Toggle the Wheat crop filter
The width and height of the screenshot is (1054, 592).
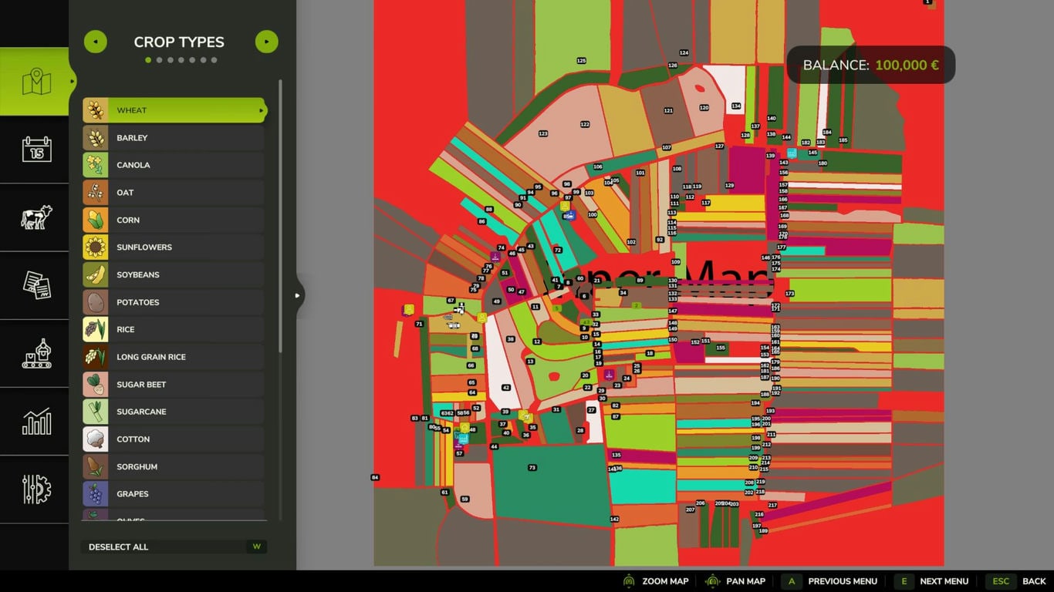(x=174, y=110)
